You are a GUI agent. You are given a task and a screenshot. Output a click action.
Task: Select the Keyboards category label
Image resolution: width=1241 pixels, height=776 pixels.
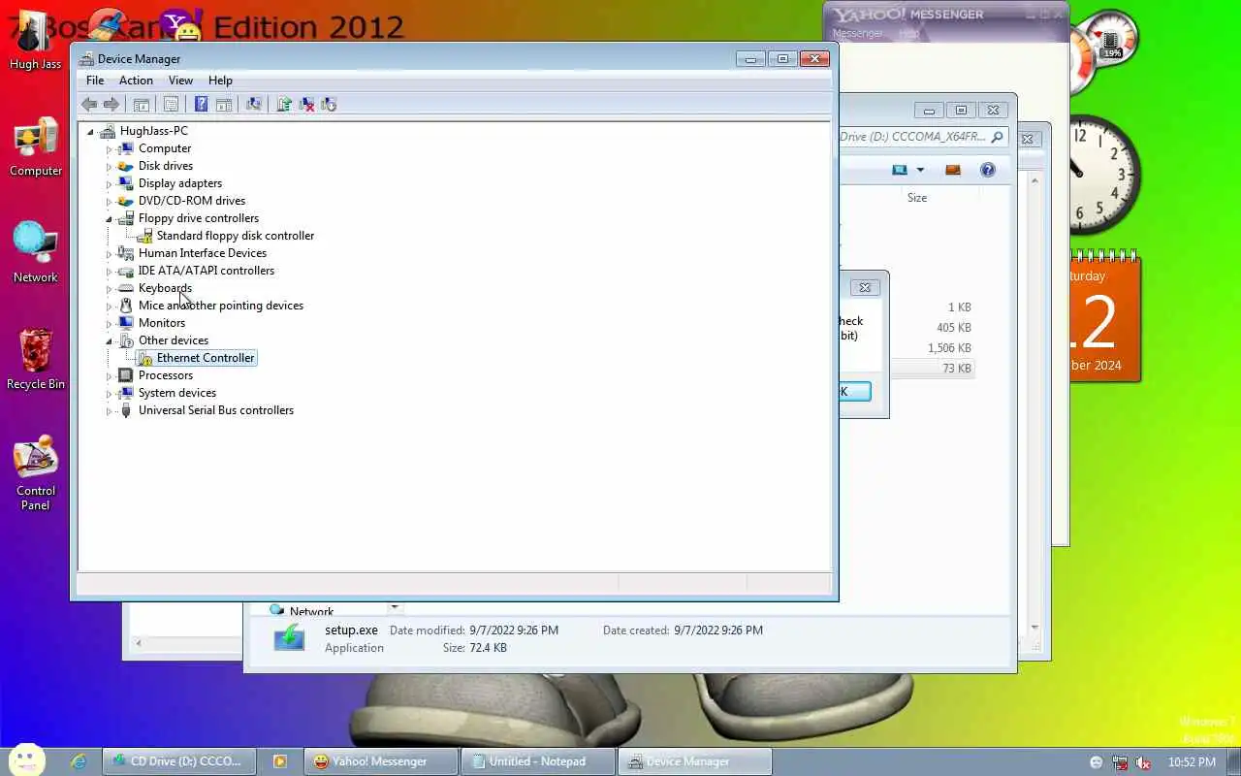click(165, 288)
